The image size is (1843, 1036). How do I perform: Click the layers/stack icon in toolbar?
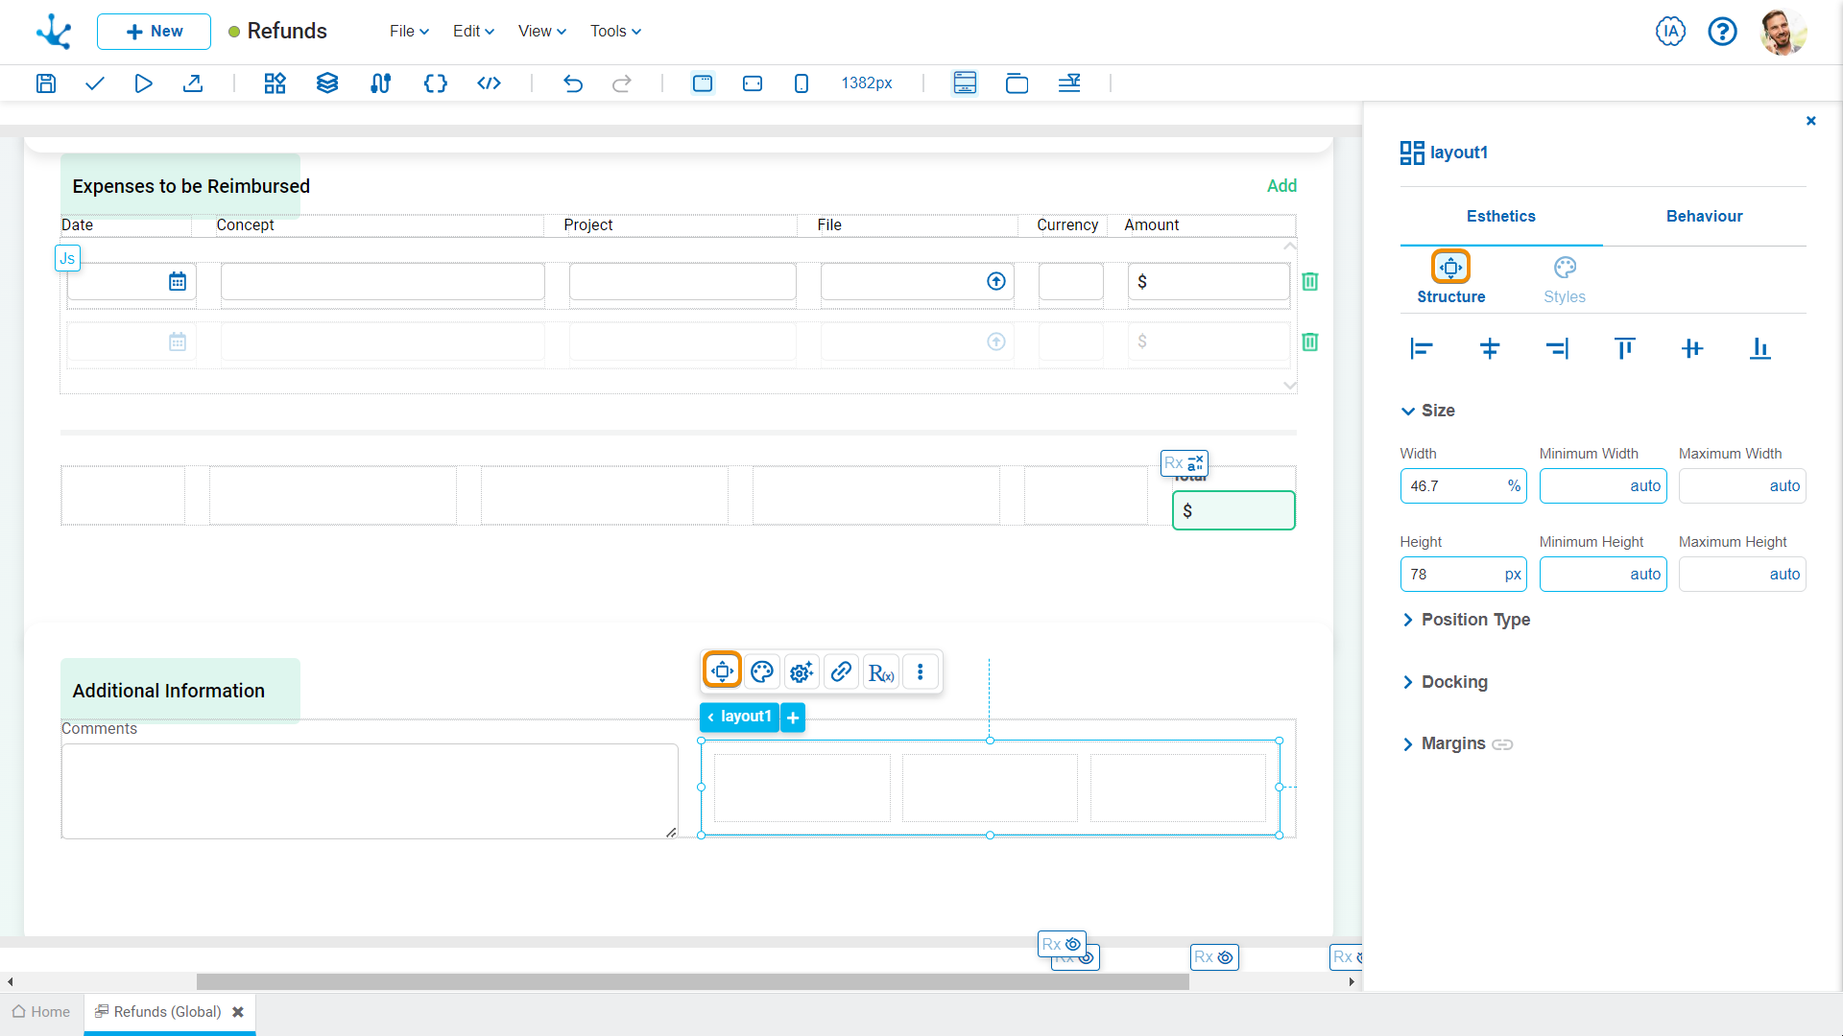click(x=328, y=83)
